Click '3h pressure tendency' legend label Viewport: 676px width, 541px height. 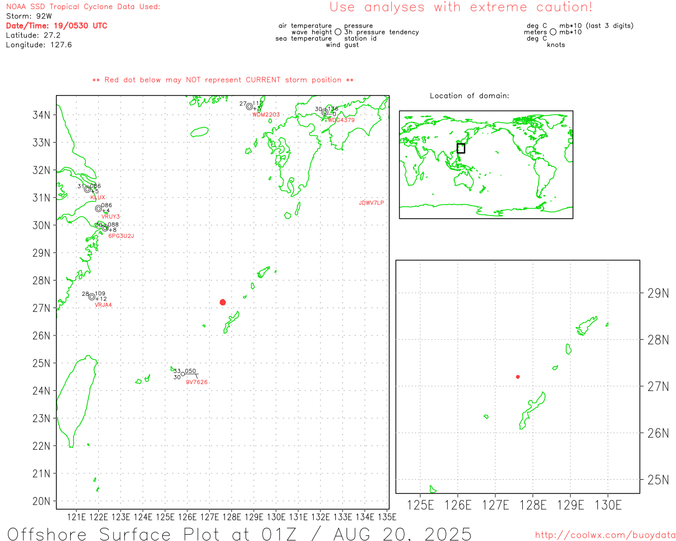381,32
